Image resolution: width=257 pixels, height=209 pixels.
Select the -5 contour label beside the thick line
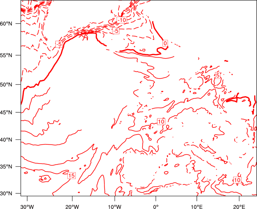59,44
